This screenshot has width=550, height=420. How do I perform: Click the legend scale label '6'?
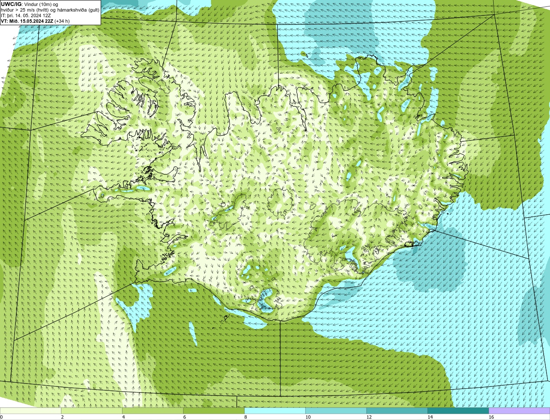pyautogui.click(x=185, y=417)
